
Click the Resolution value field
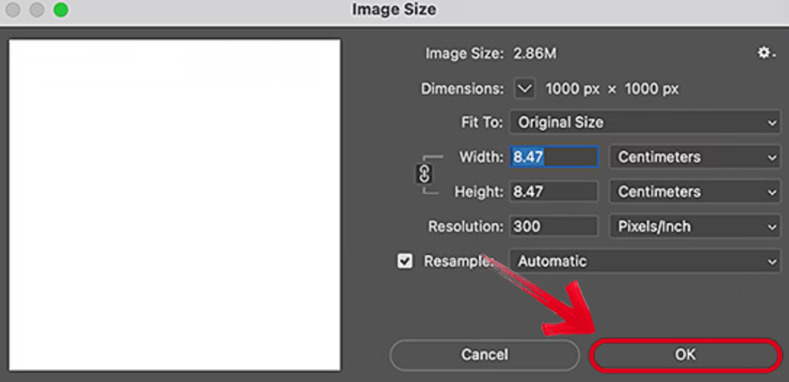pyautogui.click(x=554, y=227)
